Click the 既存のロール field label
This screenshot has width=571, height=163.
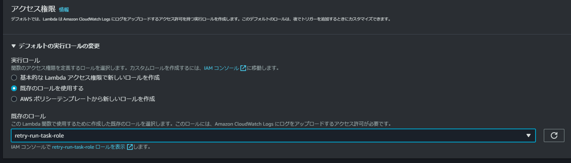(28, 116)
